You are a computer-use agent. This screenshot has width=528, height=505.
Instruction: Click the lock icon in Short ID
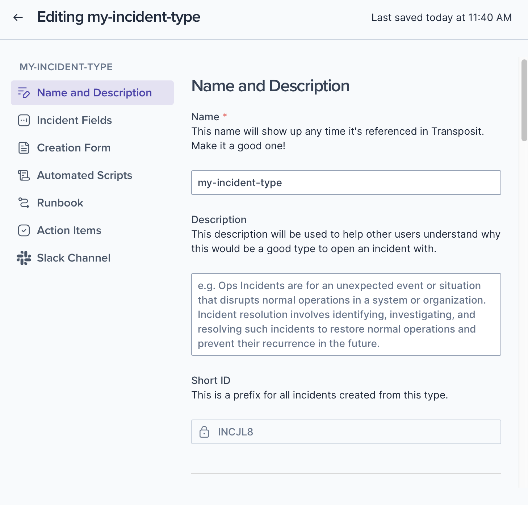point(204,432)
